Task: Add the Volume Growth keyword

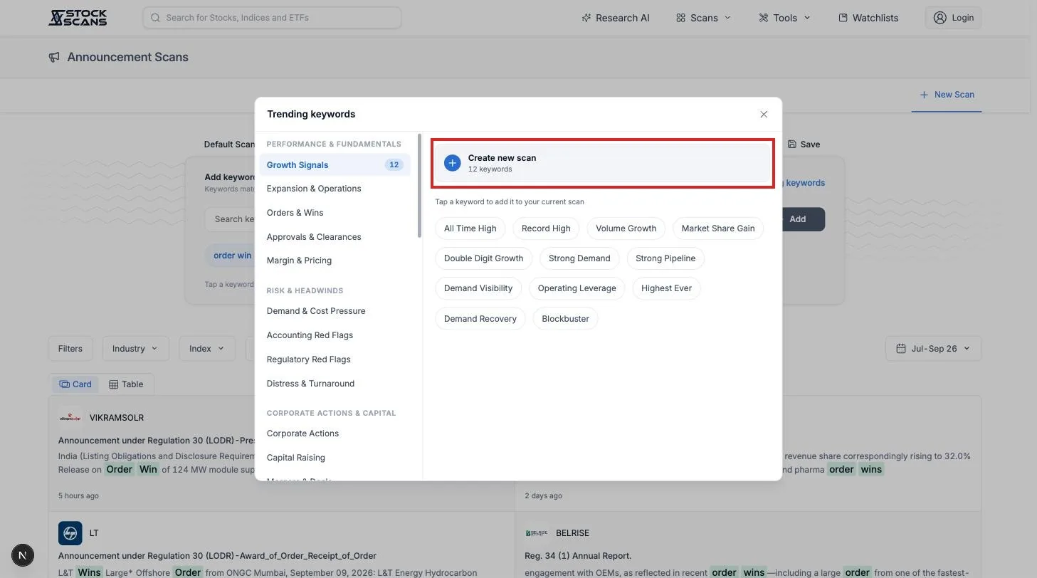Action: tap(626, 228)
